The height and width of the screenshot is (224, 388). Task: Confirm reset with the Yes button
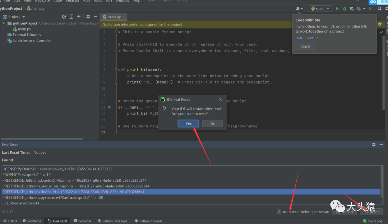pos(188,124)
